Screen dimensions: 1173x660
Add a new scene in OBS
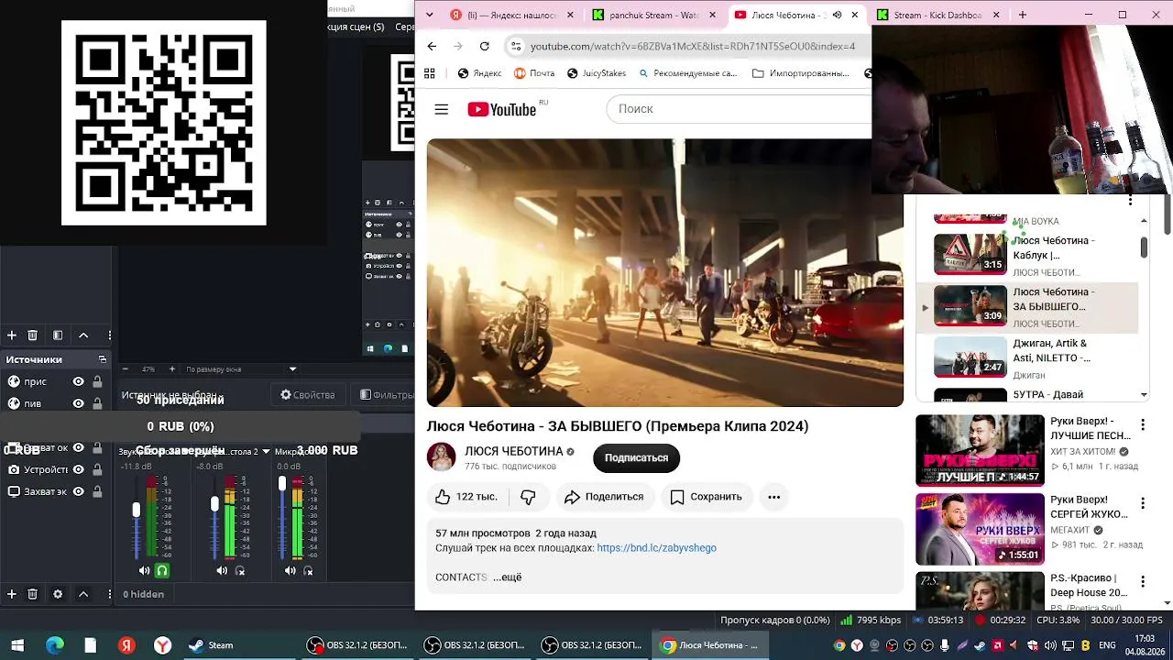12,335
